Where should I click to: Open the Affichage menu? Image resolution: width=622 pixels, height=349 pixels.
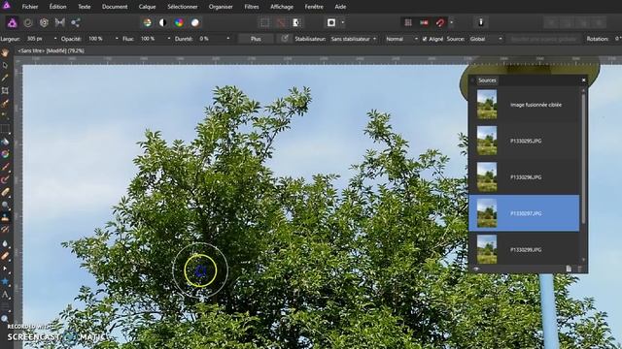point(282,7)
